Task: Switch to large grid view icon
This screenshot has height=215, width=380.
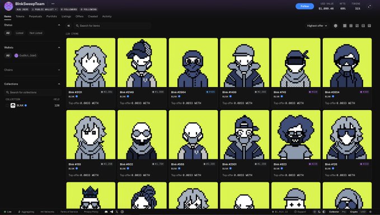Action: [345, 26]
